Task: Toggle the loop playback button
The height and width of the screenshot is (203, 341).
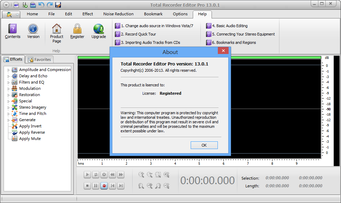Action: (95, 174)
